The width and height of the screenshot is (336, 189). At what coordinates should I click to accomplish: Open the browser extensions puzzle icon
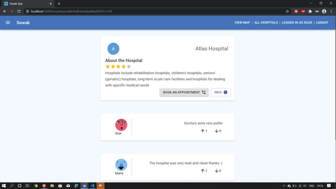click(310, 11)
